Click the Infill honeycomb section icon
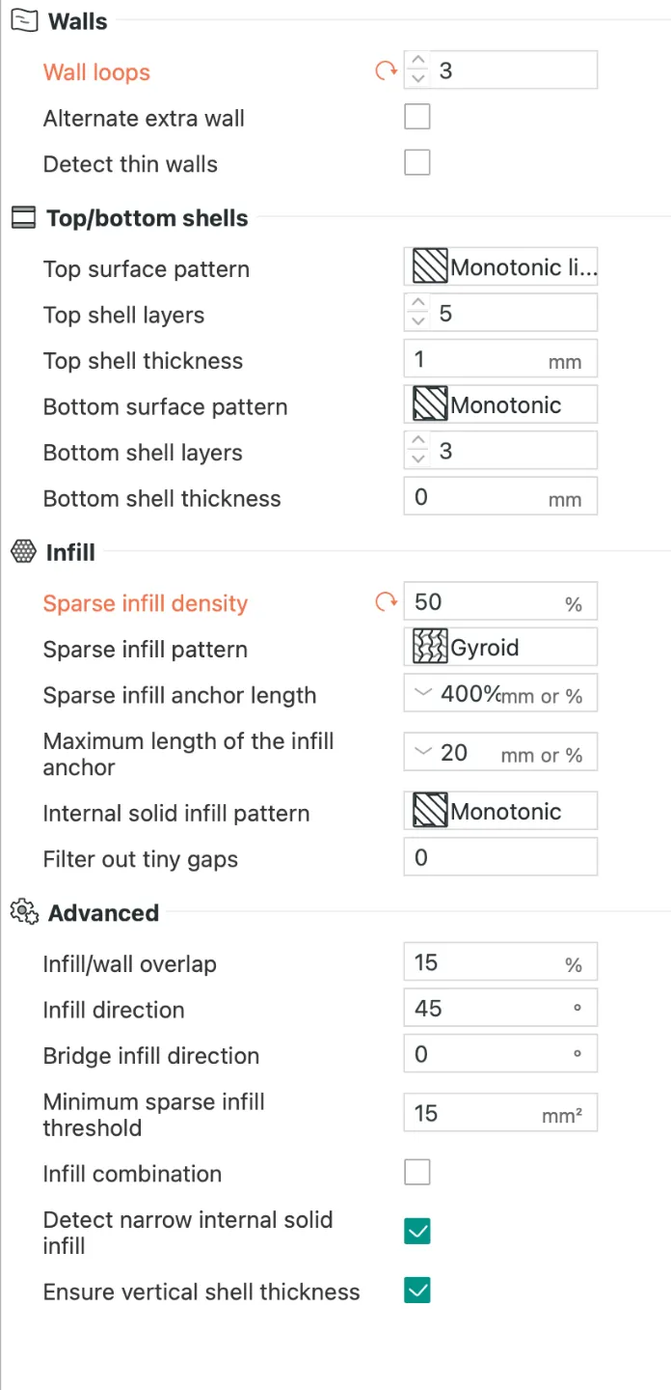671x1390 pixels. coord(23,552)
